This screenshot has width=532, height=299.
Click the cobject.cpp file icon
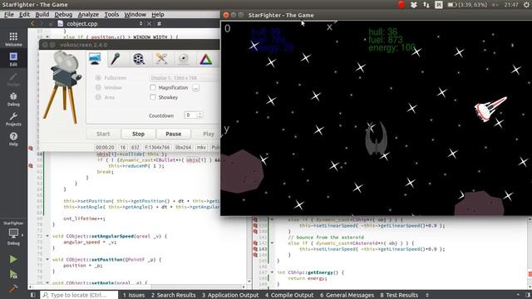click(61, 24)
